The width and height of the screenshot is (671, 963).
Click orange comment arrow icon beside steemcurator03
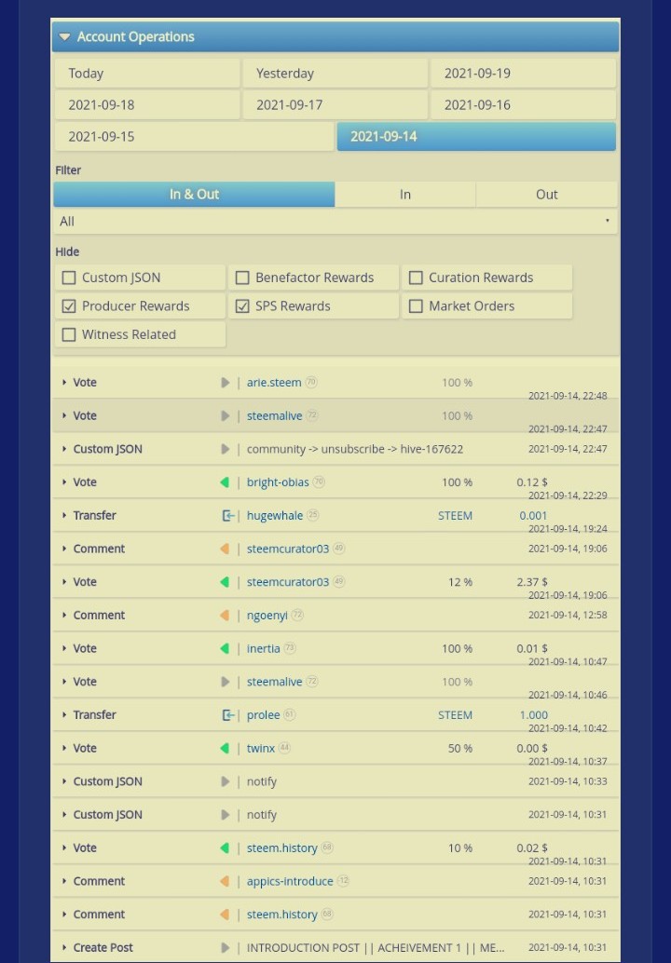click(x=225, y=549)
